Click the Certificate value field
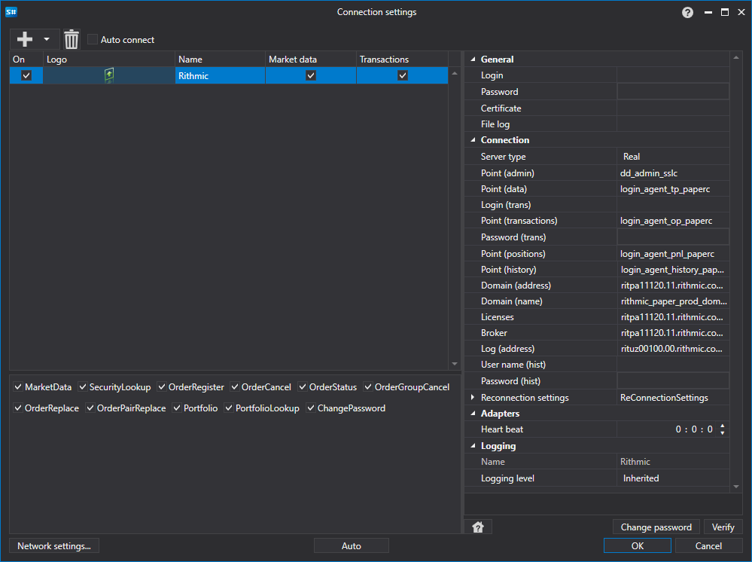The width and height of the screenshot is (752, 562). [x=673, y=108]
